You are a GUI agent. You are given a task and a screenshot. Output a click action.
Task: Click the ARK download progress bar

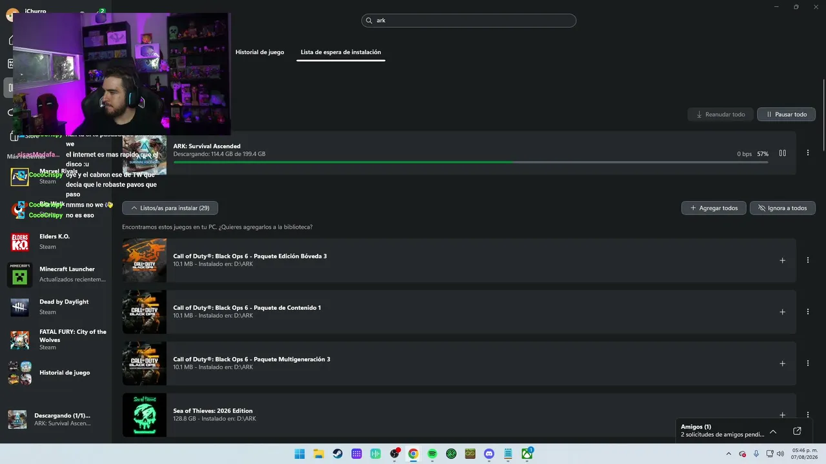pos(470,162)
